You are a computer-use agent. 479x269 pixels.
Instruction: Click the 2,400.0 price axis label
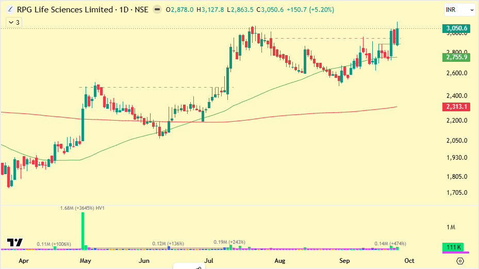point(457,96)
